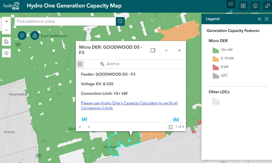Image resolution: width=272 pixels, height=163 pixels.
Task: Open popup actions menu with four circles
Action: [80, 64]
